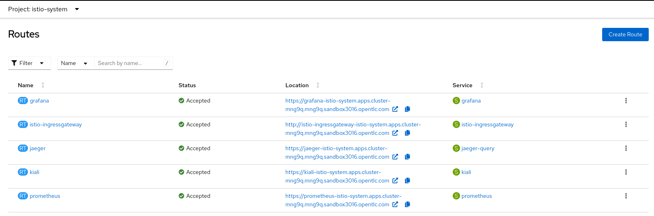The width and height of the screenshot is (654, 216).
Task: Click the Accepted status of grafana route
Action: [194, 101]
